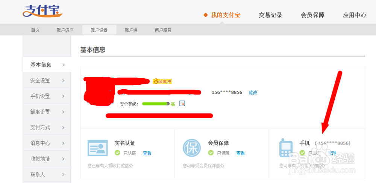Click the 基本信息 page heading
This screenshot has width=376, height=183.
pyautogui.click(x=93, y=50)
